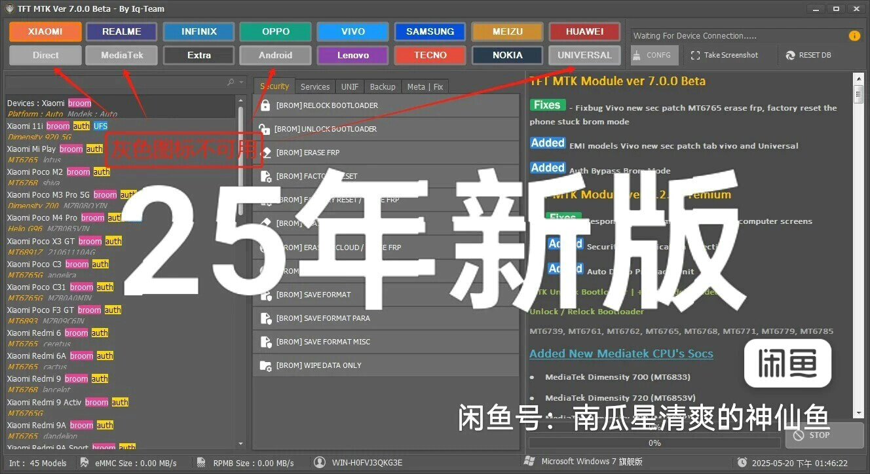Image resolution: width=870 pixels, height=474 pixels.
Task: Click the greyed MediaTek button
Action: (122, 55)
